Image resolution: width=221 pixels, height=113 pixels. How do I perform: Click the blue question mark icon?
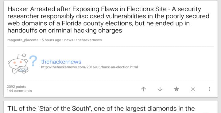pyautogui.click(x=33, y=61)
